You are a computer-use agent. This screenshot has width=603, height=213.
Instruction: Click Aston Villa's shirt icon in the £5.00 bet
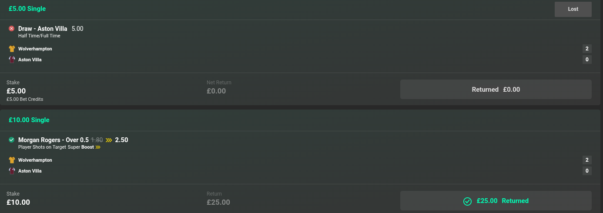click(12, 60)
